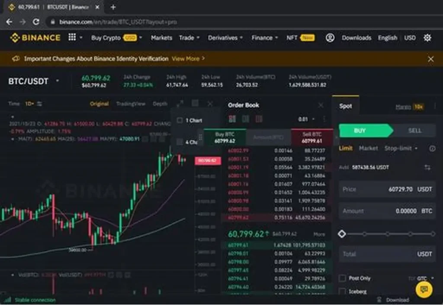This screenshot has height=305, width=443.
Task: Check the 1 Chart layout option
Action: [x=180, y=120]
